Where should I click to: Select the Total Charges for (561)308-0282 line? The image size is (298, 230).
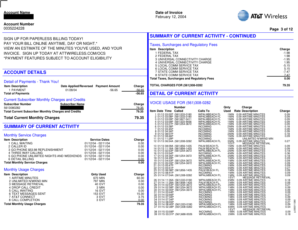(176, 85)
